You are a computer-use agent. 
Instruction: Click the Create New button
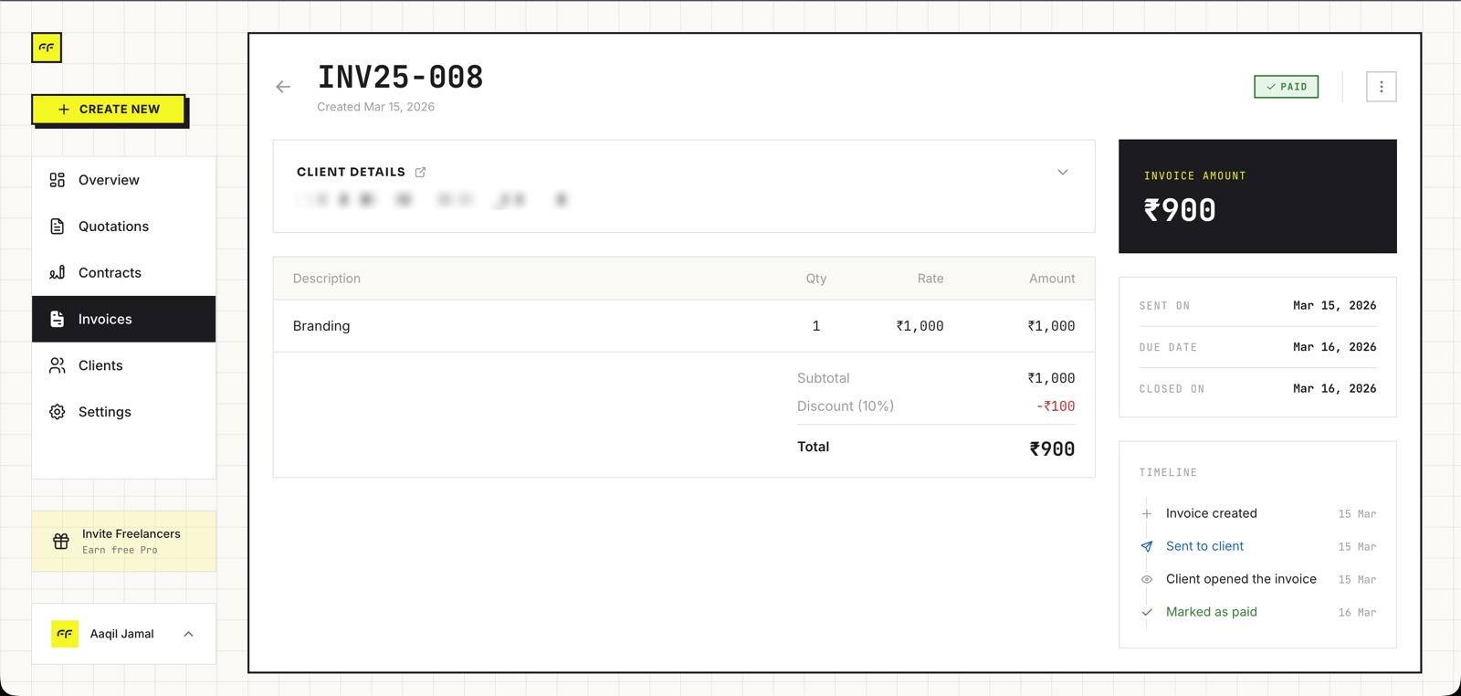point(109,109)
